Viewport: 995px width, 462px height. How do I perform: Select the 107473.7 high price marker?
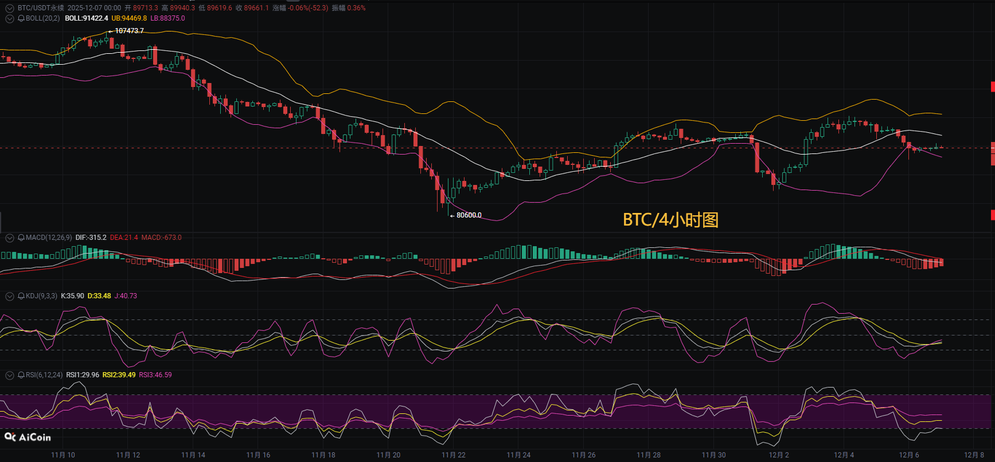[x=129, y=31]
